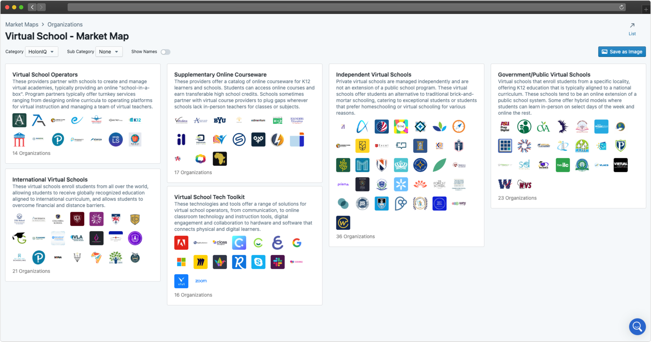651x342 pixels.
Task: Open the BYU logo in Supplementary Courseware
Action: [220, 120]
